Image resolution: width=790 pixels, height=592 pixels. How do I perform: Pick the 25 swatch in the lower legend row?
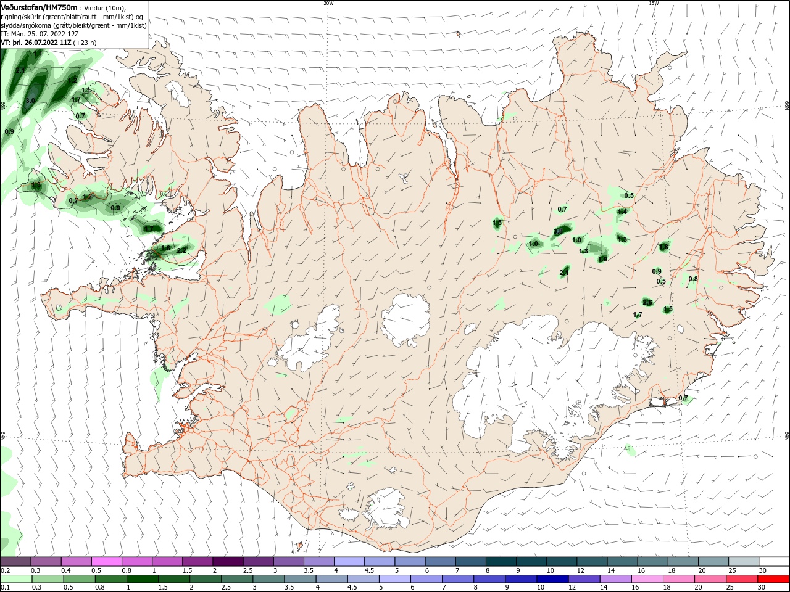pos(742,579)
